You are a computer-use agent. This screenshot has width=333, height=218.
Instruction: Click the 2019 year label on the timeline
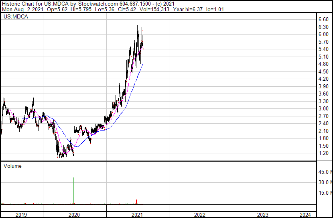(x=21, y=215)
